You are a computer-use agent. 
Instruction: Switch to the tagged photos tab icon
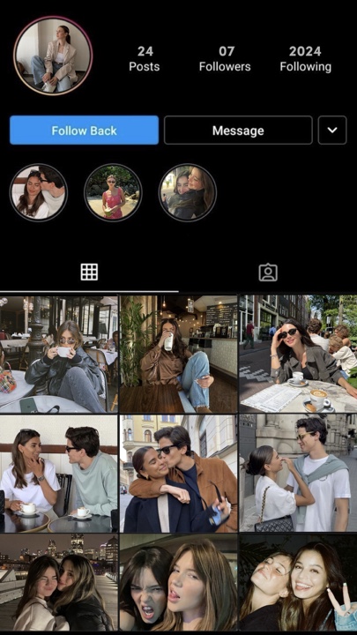(x=268, y=273)
